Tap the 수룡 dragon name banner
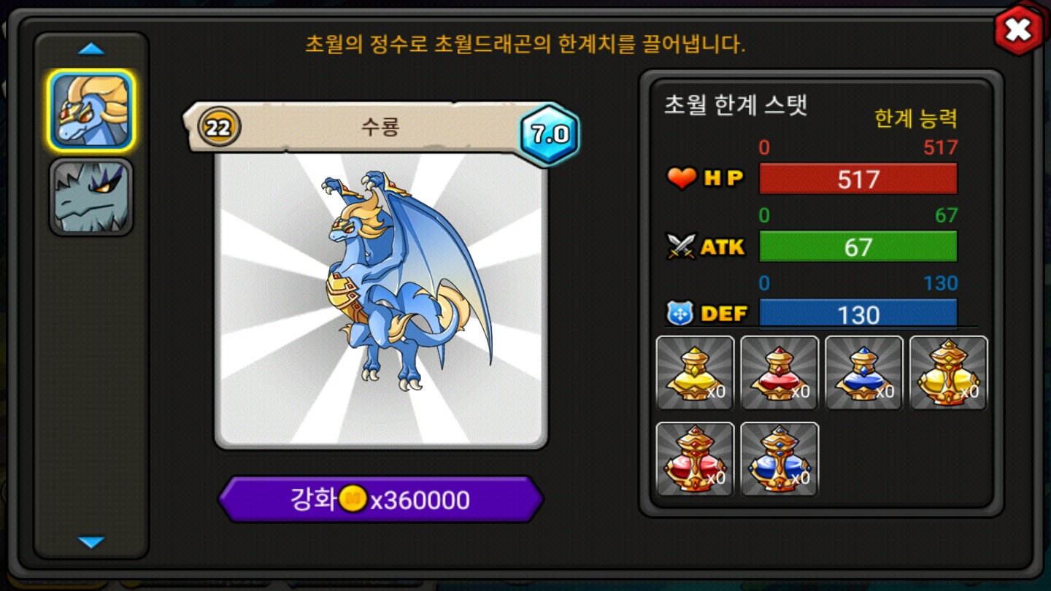Image resolution: width=1051 pixels, height=591 pixels. point(380,128)
